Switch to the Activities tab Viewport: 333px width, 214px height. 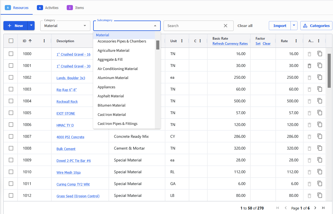48,8
